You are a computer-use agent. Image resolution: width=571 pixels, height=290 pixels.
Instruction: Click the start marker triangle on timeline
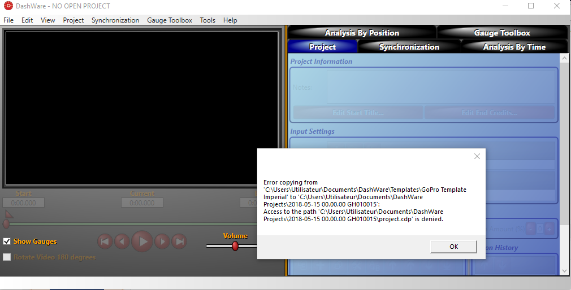(8, 214)
